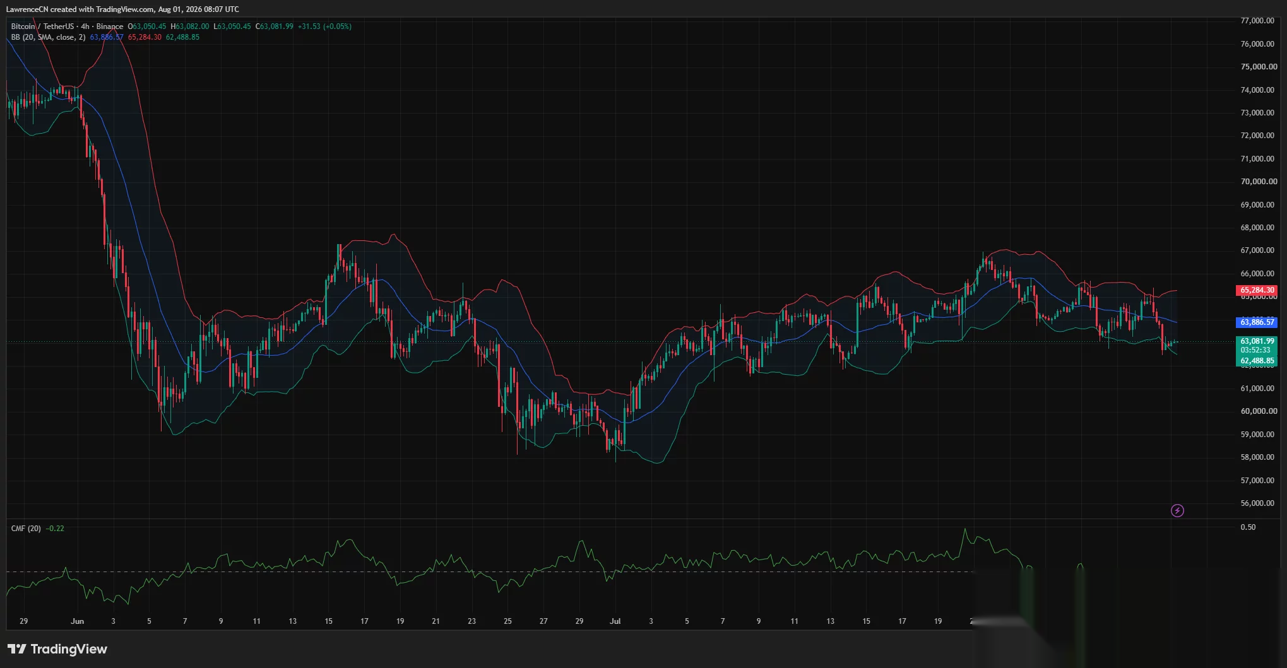Click the 58,000.00 price axis label
1287x668 pixels.
[1257, 457]
